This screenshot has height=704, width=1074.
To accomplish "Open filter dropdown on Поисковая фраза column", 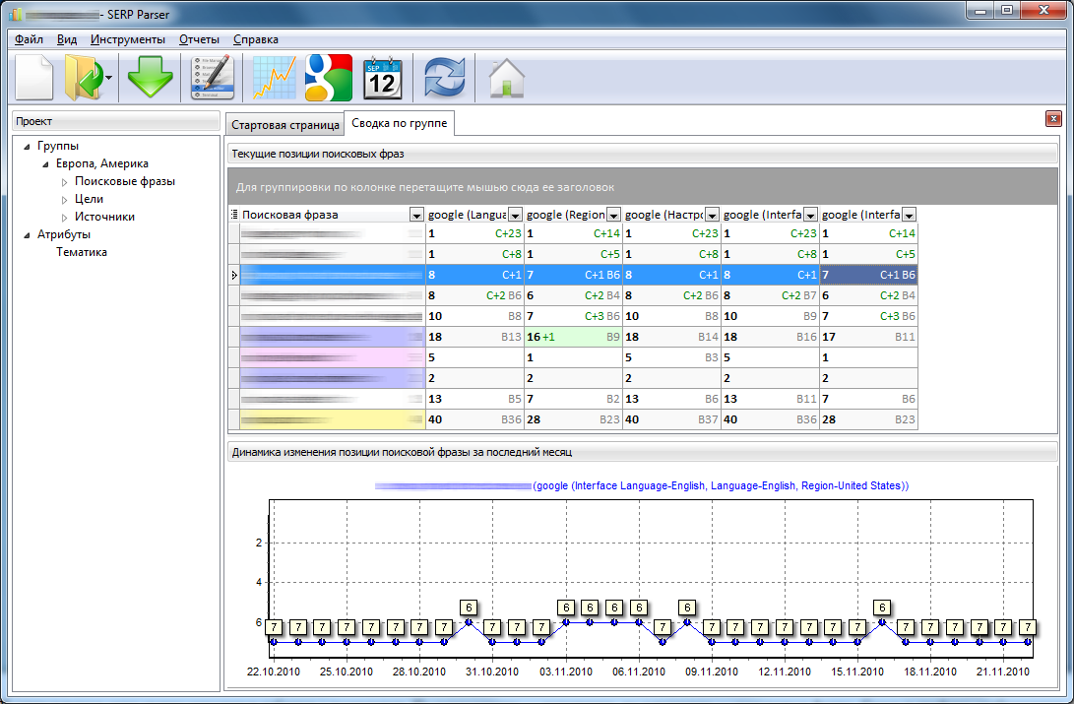I will coord(416,215).
